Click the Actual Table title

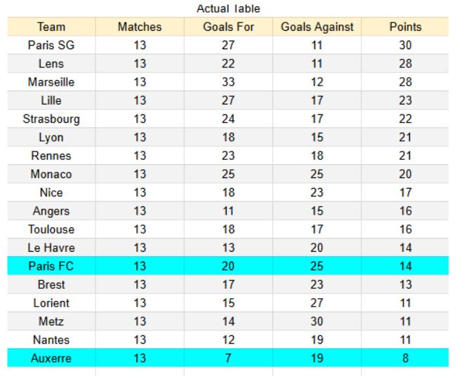tap(229, 8)
